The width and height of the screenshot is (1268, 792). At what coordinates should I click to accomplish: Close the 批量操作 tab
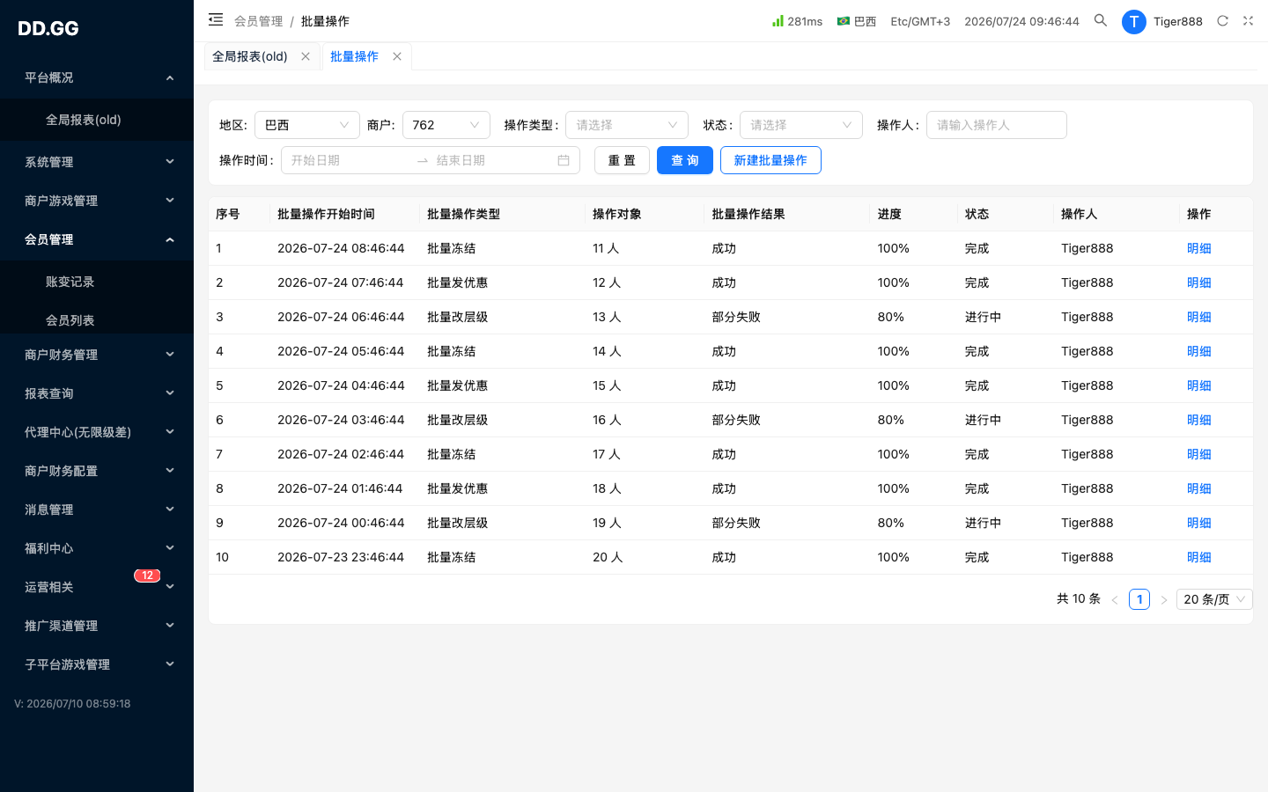point(397,56)
